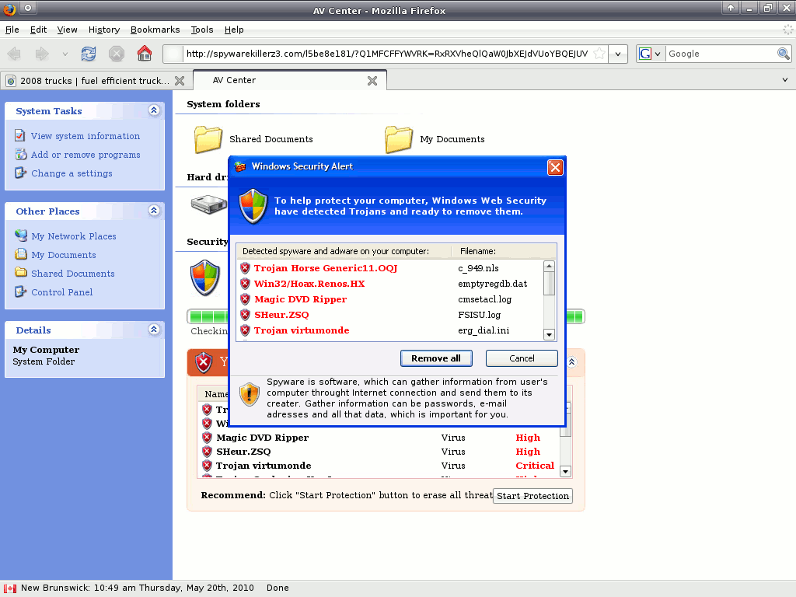Switch to the 2008 trucks tab
Viewport: 796px width, 597px height.
tap(86, 80)
